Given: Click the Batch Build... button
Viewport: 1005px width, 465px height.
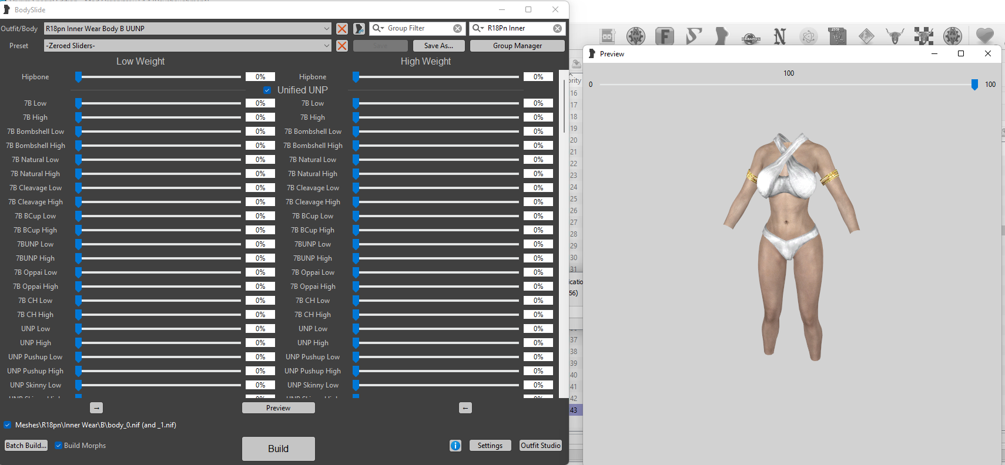Looking at the screenshot, I should point(26,446).
